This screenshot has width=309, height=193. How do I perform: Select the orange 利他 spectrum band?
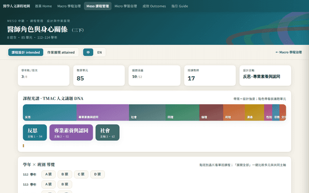[x=234, y=112]
